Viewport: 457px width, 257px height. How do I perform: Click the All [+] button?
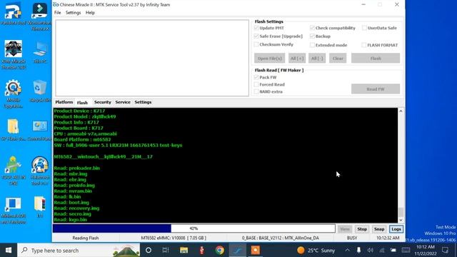[297, 59]
